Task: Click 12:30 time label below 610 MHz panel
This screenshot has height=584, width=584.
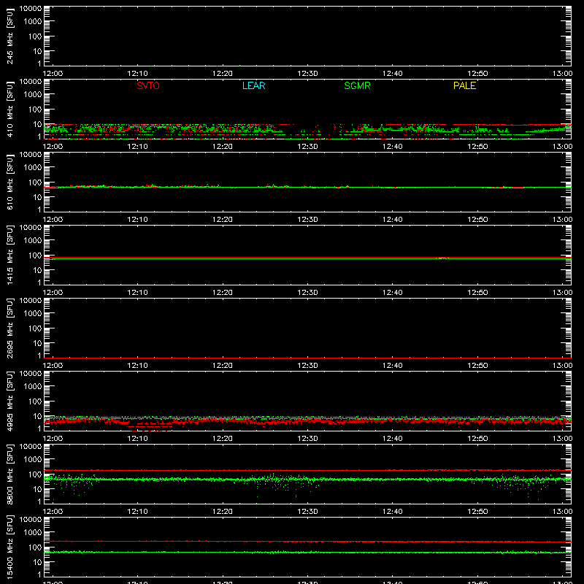Action: point(307,220)
